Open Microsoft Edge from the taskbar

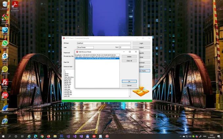click(35, 136)
